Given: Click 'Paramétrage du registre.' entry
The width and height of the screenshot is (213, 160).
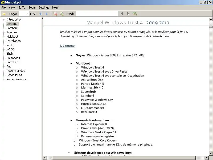Looking at the screenshot, I should point(98,136).
